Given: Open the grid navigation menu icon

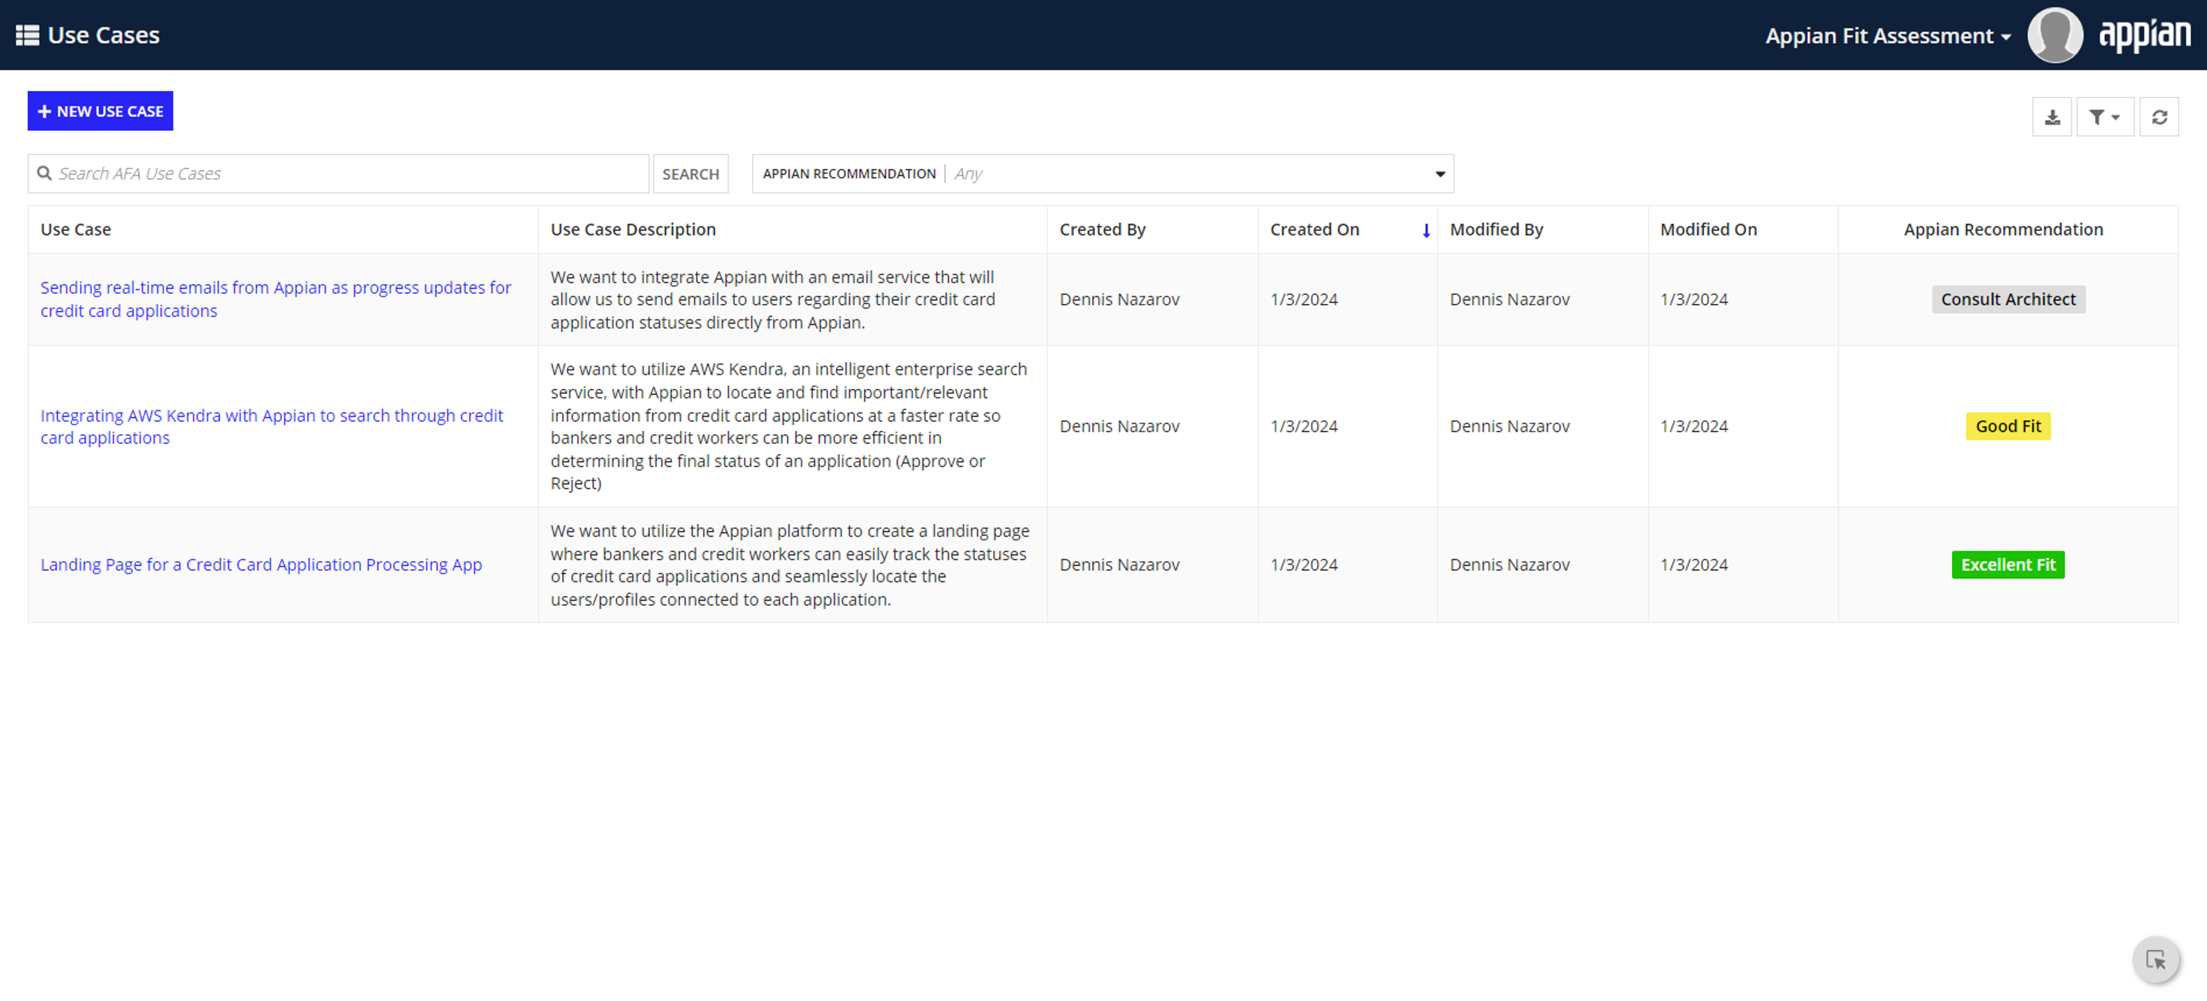Looking at the screenshot, I should (x=28, y=35).
